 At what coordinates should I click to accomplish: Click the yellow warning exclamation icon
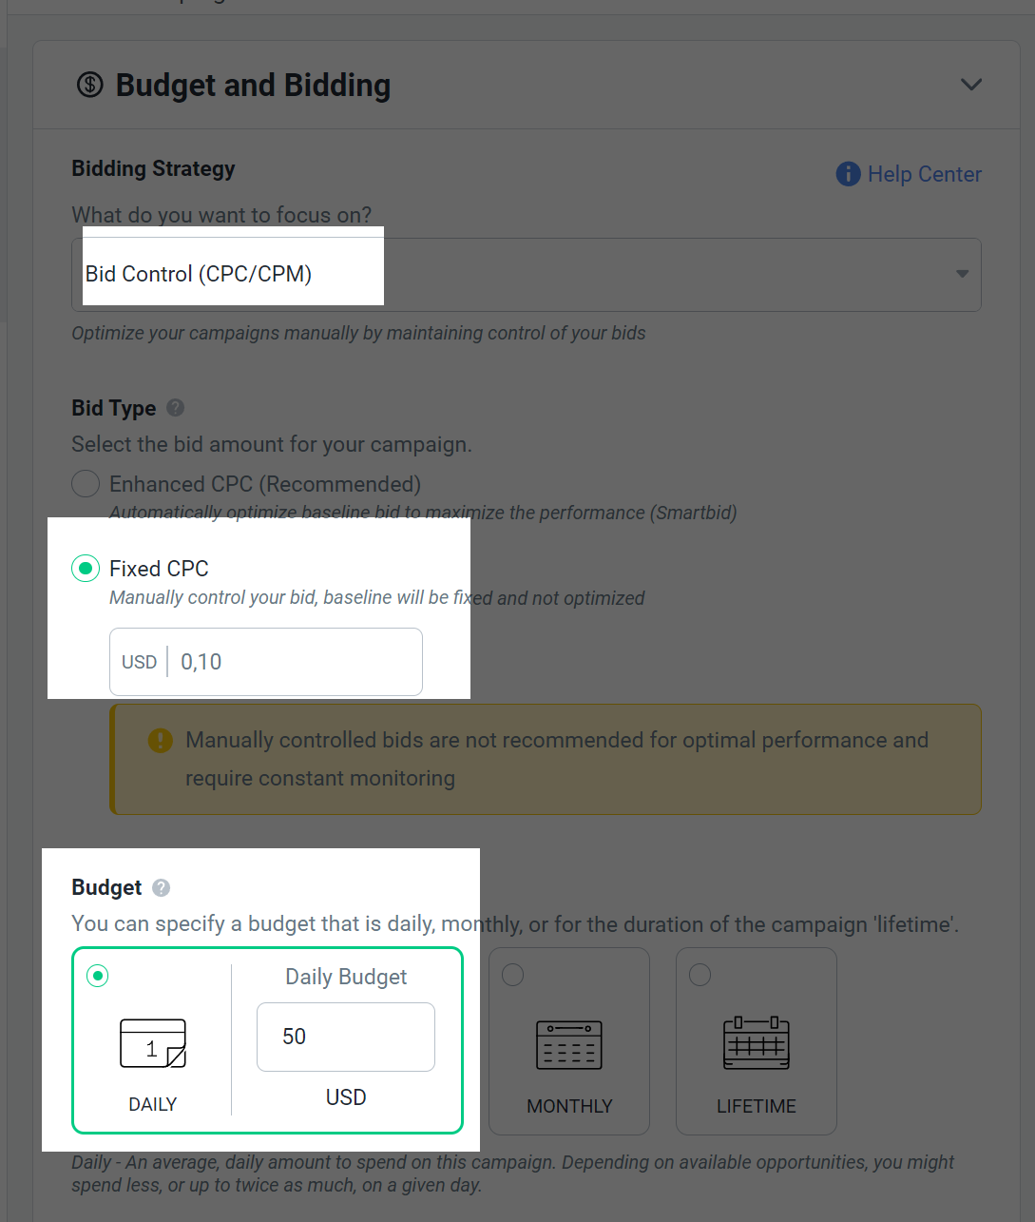[x=161, y=740]
